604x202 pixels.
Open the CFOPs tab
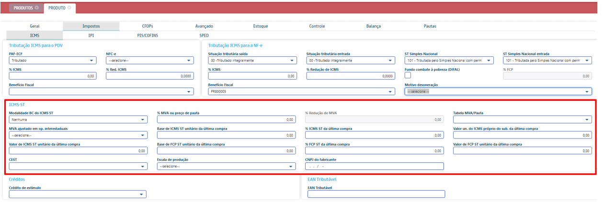(x=148, y=26)
